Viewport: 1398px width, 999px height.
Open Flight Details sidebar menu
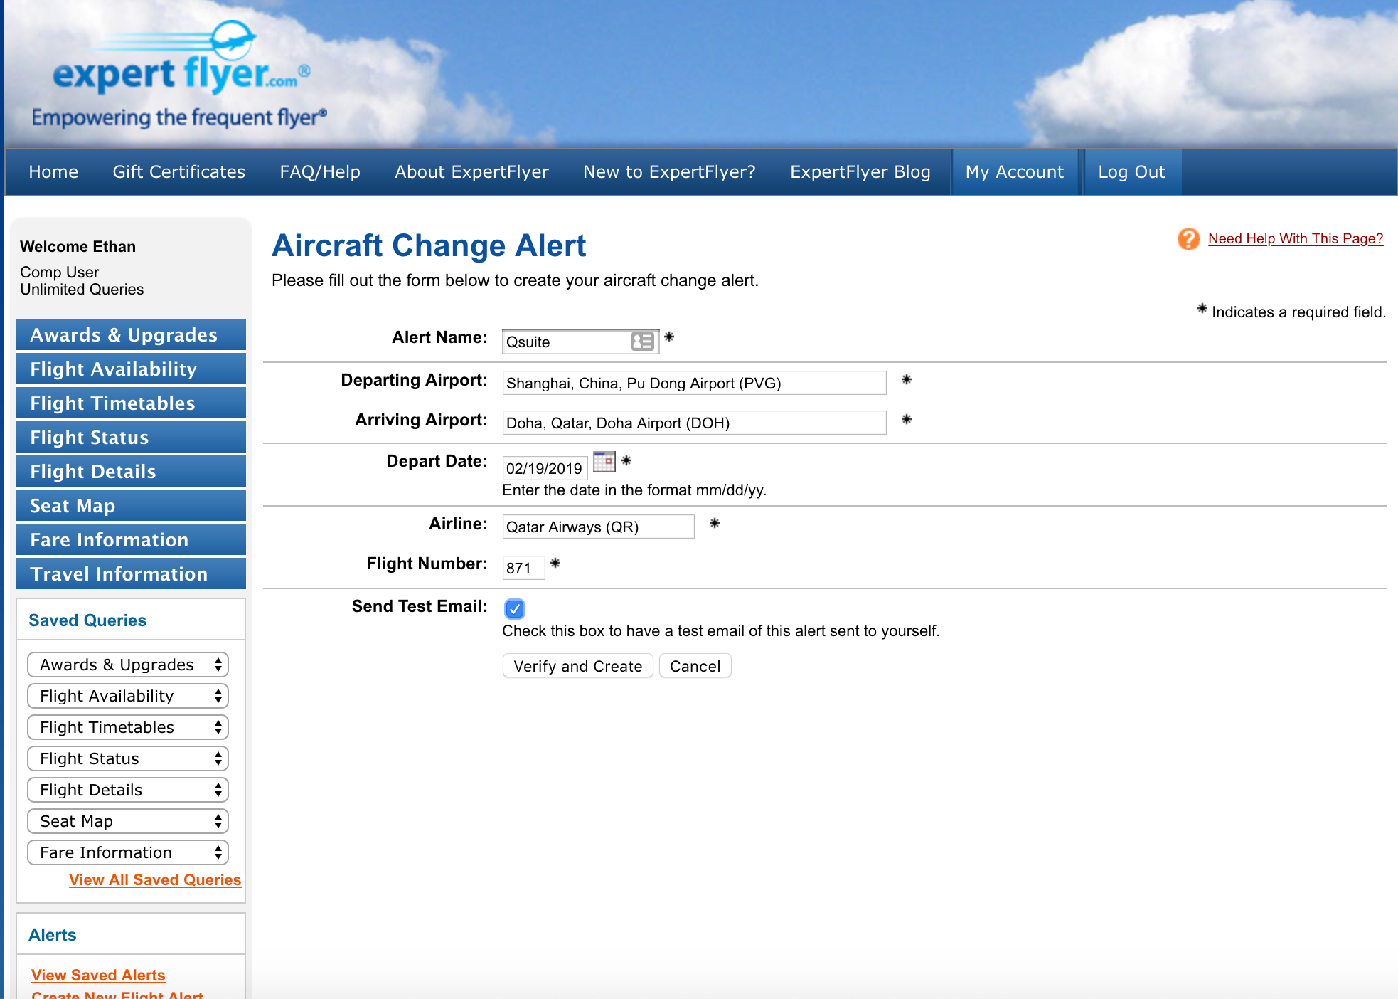pos(131,471)
